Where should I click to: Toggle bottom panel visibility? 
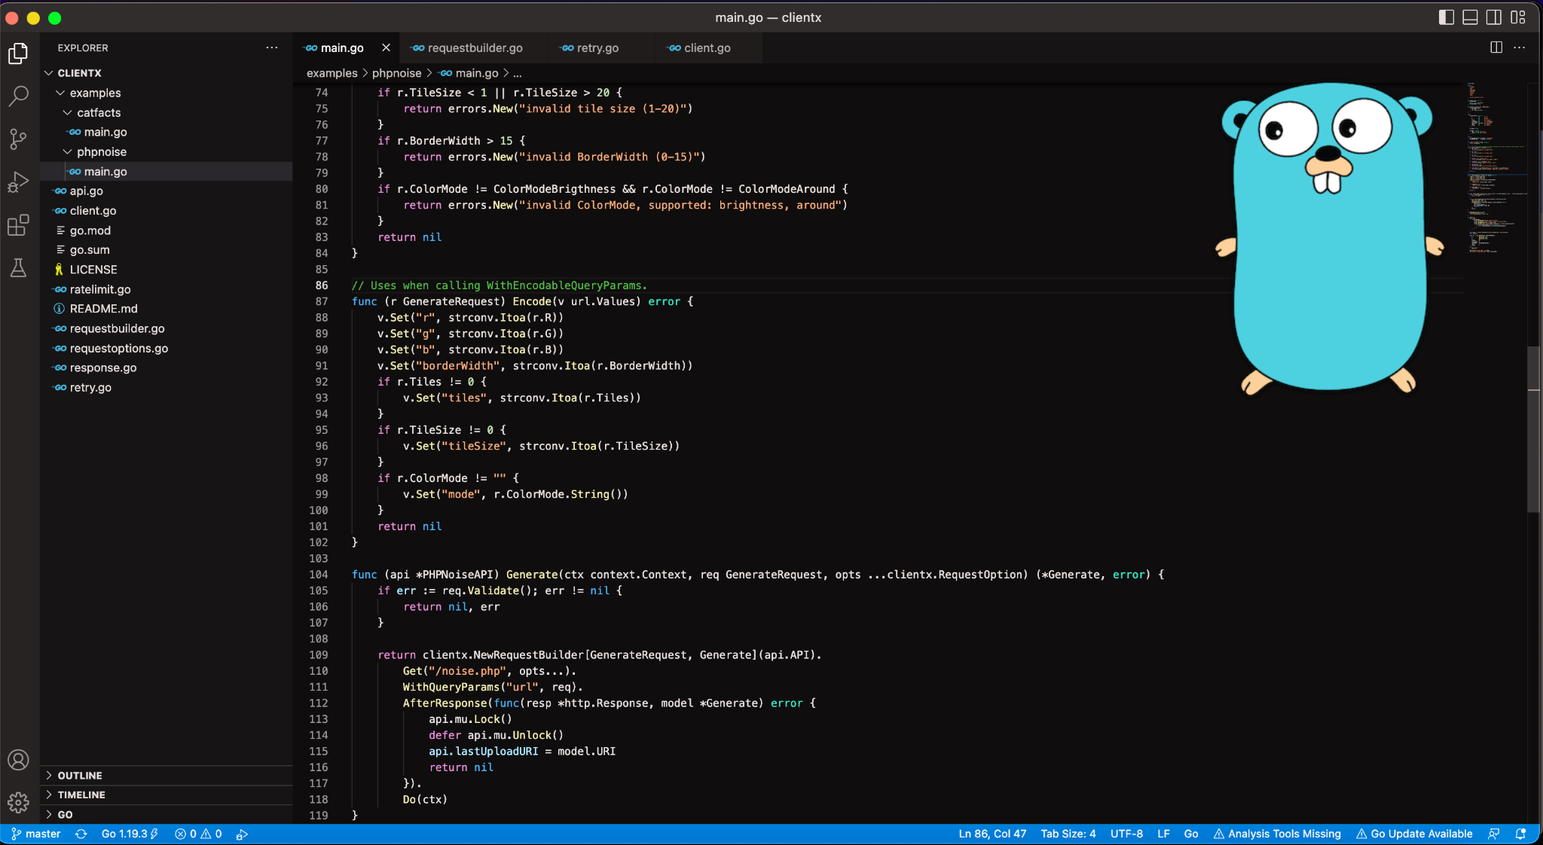[1470, 17]
